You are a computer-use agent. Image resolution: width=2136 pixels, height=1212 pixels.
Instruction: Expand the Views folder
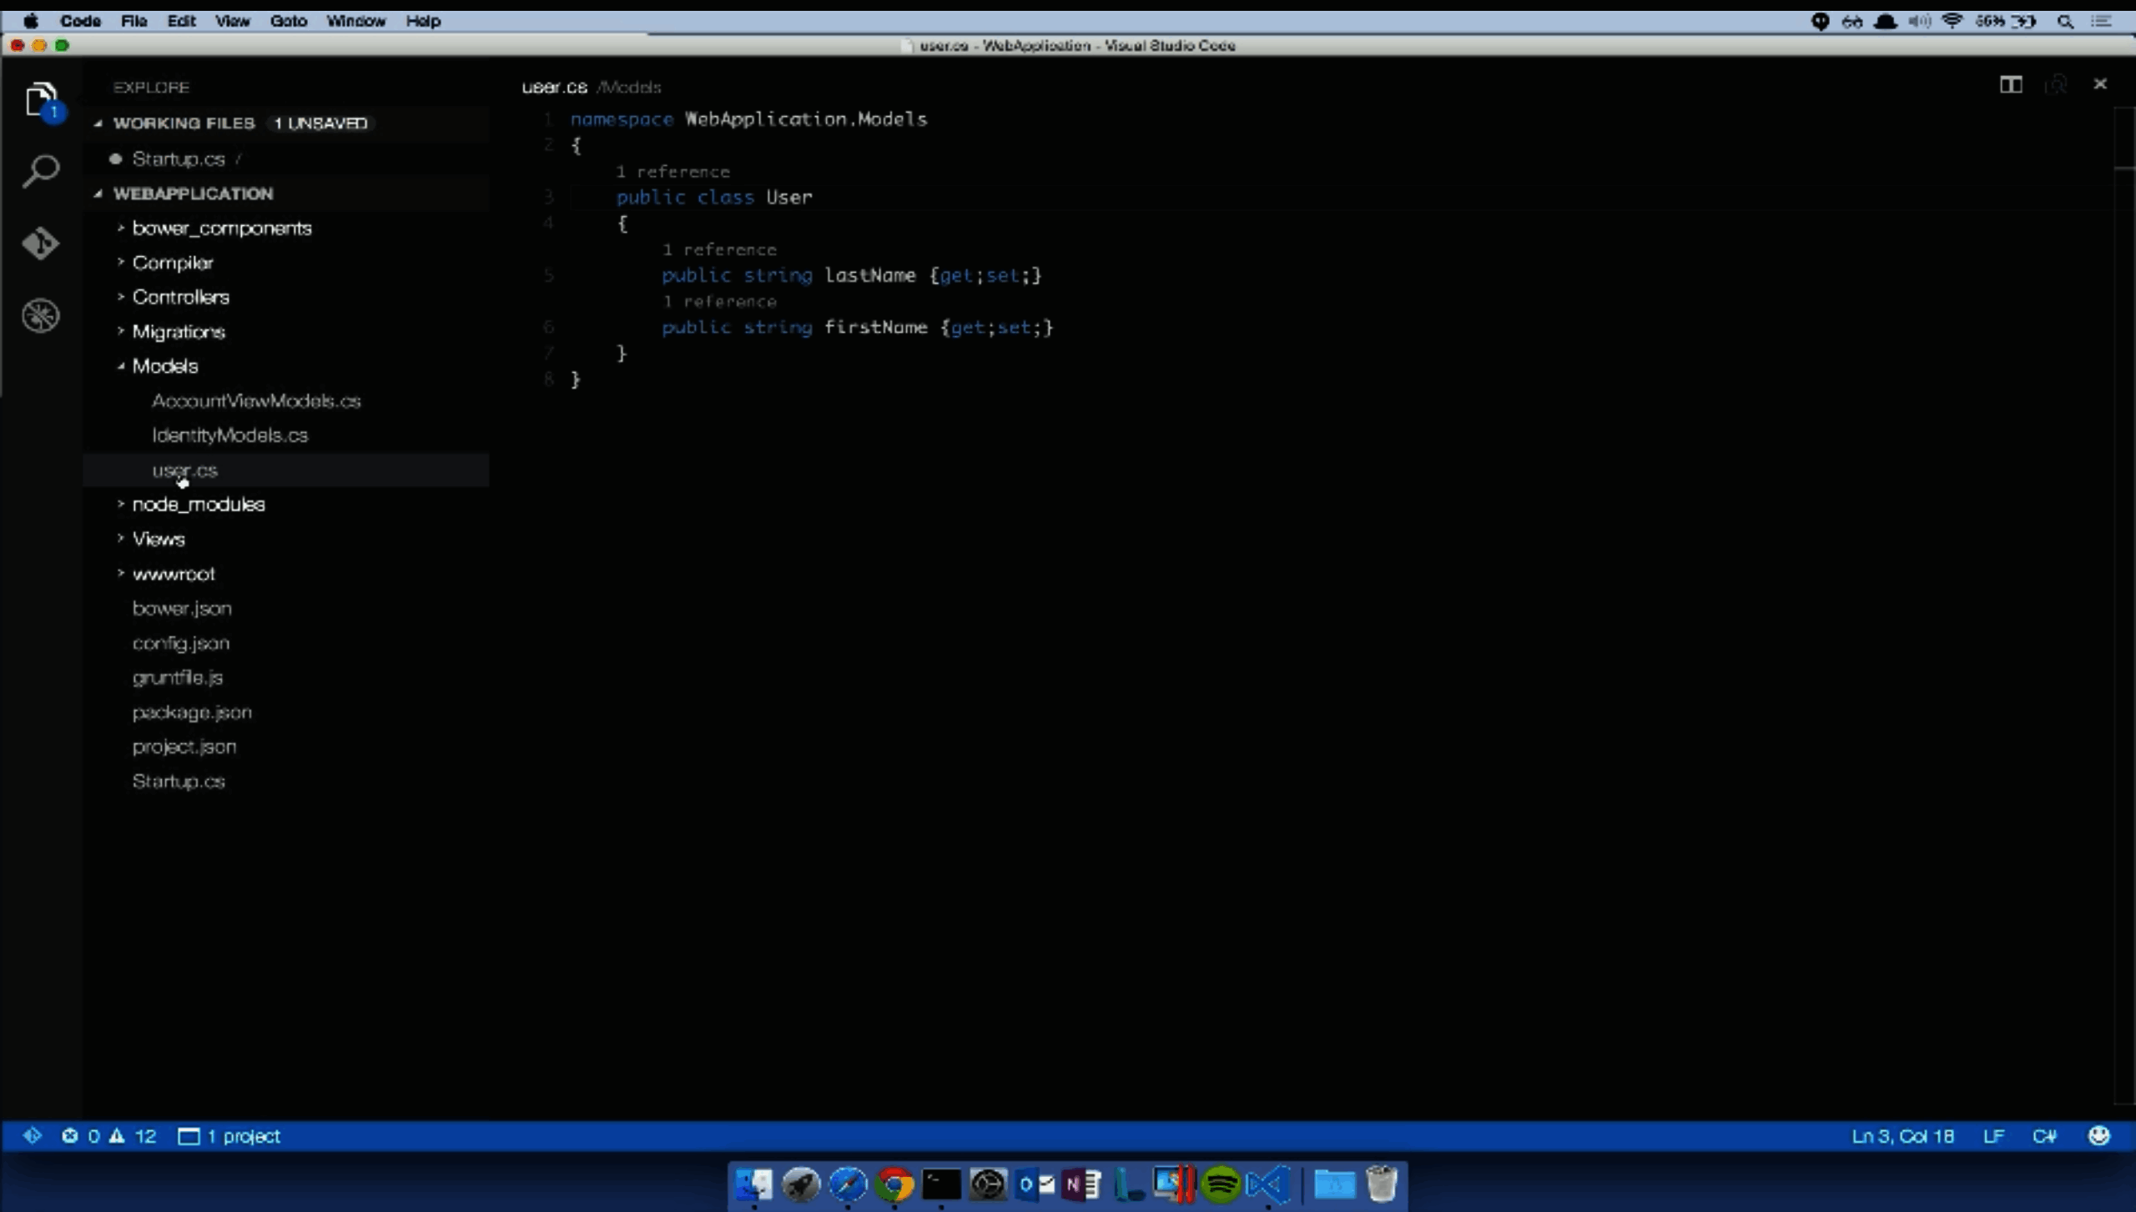pyautogui.click(x=159, y=540)
